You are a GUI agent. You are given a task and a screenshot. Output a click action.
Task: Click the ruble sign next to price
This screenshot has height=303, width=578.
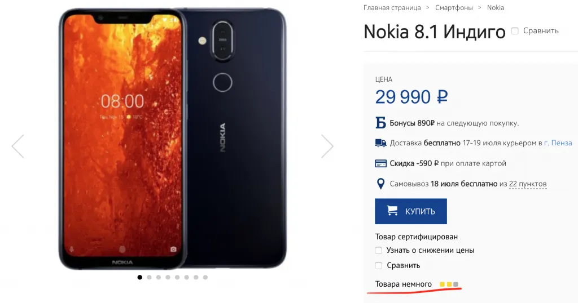click(x=442, y=97)
